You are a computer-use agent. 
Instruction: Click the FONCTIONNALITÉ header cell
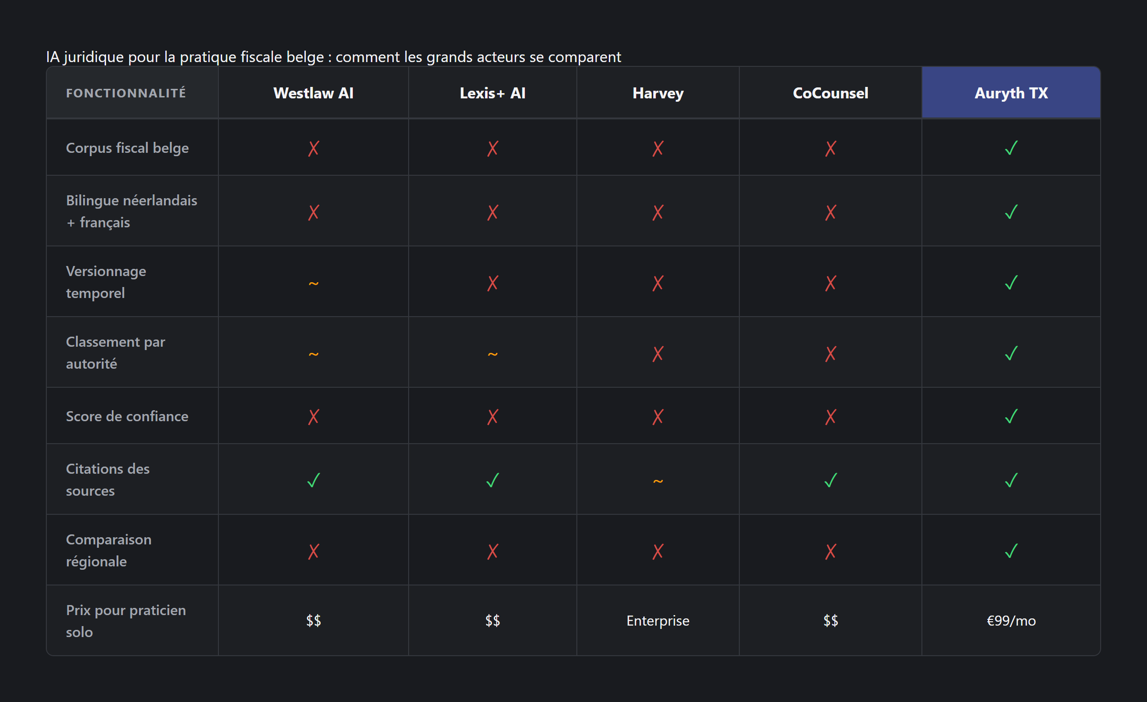[126, 93]
